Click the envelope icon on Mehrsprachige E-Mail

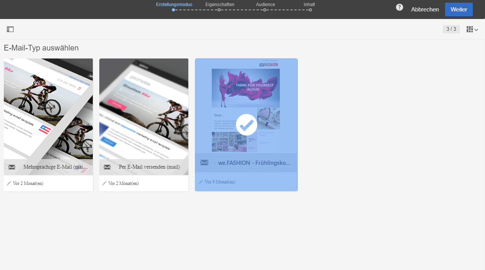[x=12, y=167]
